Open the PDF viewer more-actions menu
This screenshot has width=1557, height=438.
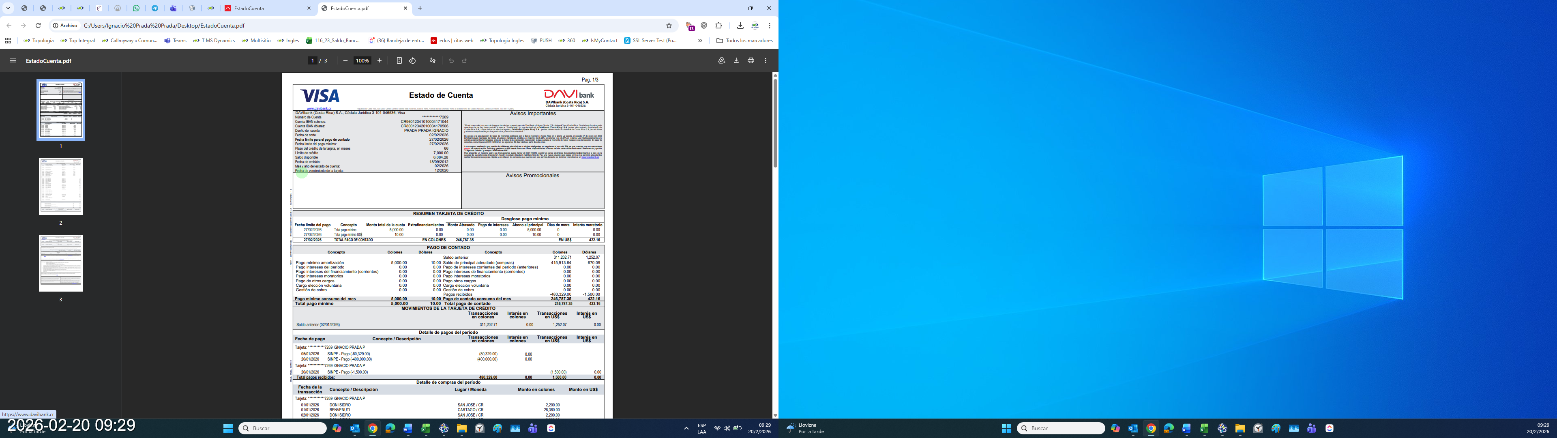tap(765, 60)
